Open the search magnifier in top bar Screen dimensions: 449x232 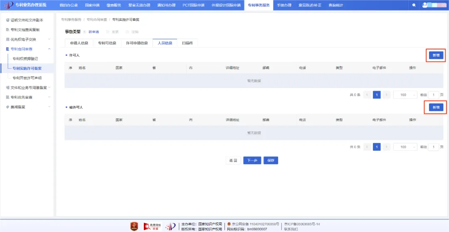click(414, 5)
